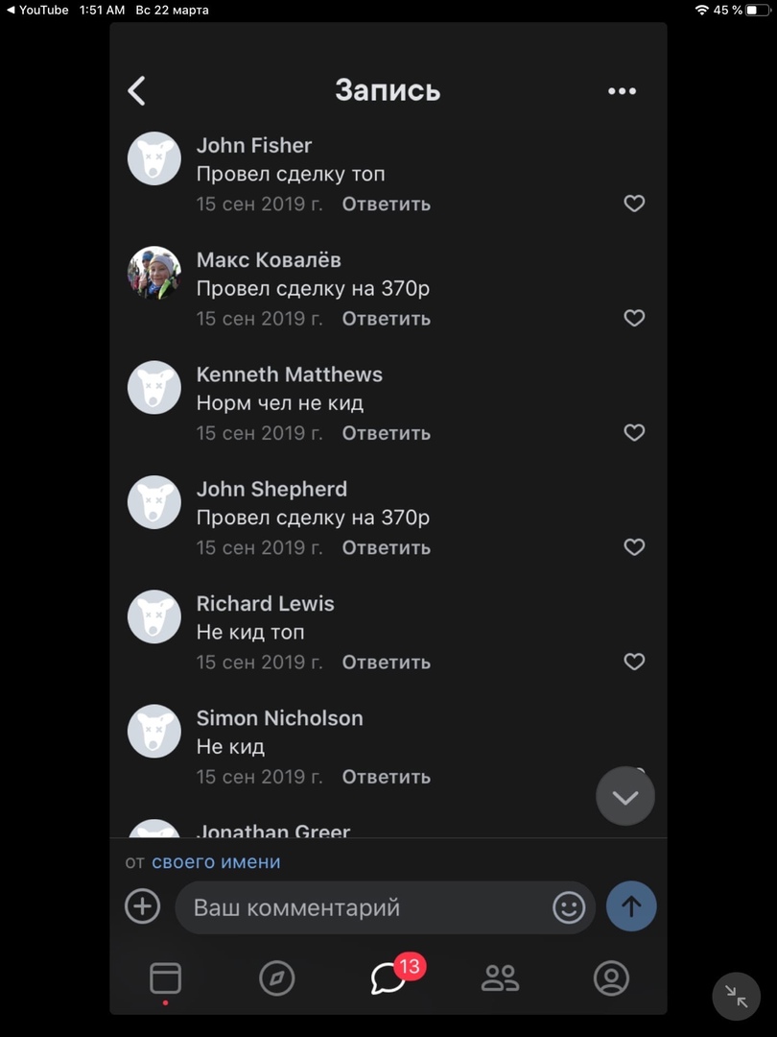The width and height of the screenshot is (777, 1037).
Task: Like John Fisher's comment
Action: [x=634, y=204]
